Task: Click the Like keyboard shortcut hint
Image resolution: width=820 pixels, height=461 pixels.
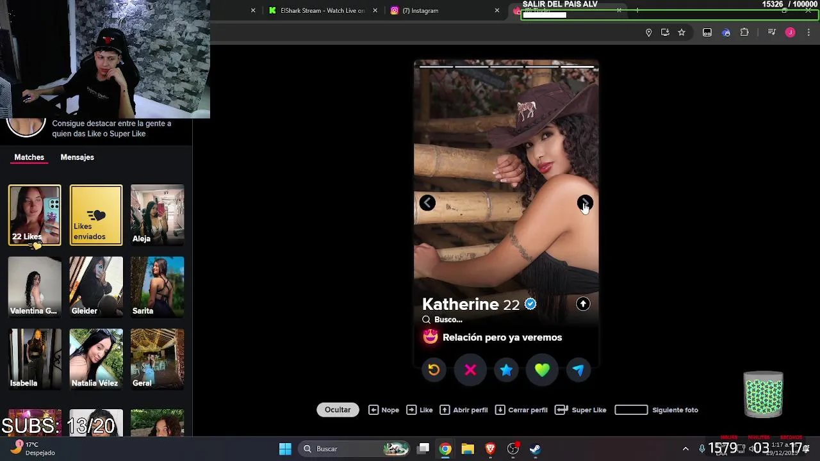Action: tap(420, 410)
